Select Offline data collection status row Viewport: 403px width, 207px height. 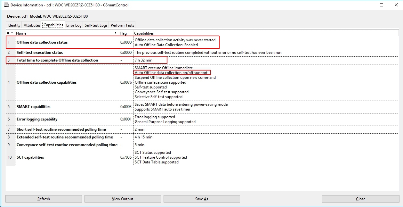pos(202,42)
